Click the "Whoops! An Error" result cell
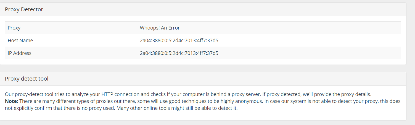Screen dimensions: 415x125 (269, 28)
